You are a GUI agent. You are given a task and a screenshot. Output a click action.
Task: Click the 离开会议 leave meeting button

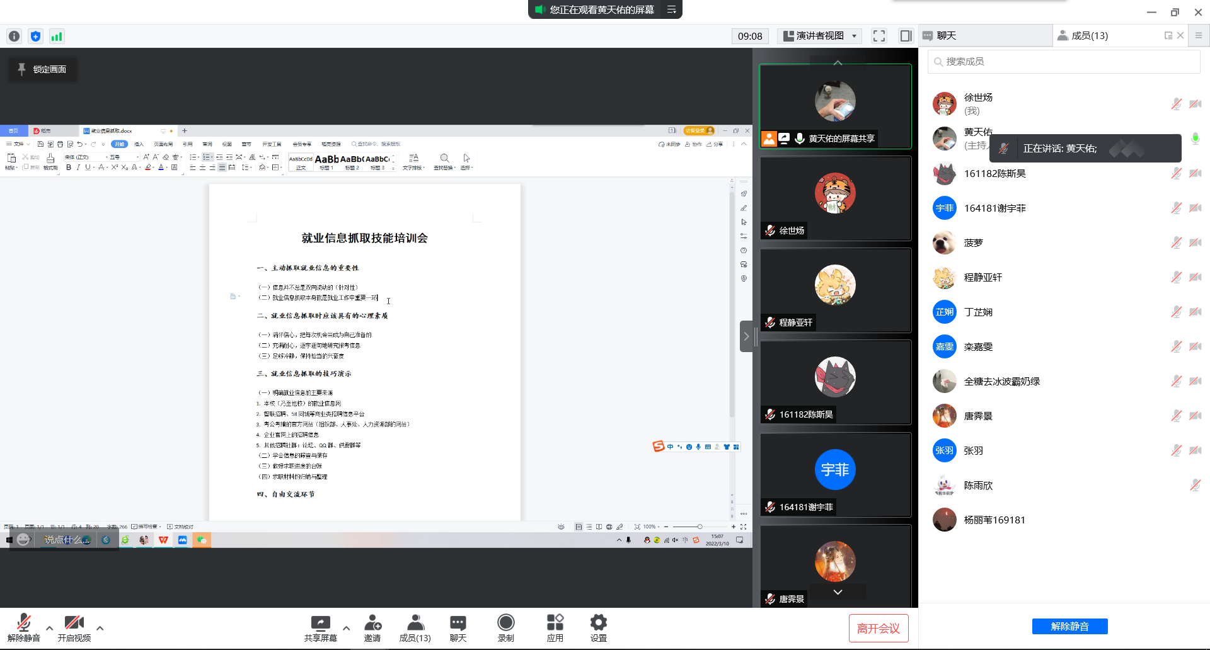[x=878, y=628]
